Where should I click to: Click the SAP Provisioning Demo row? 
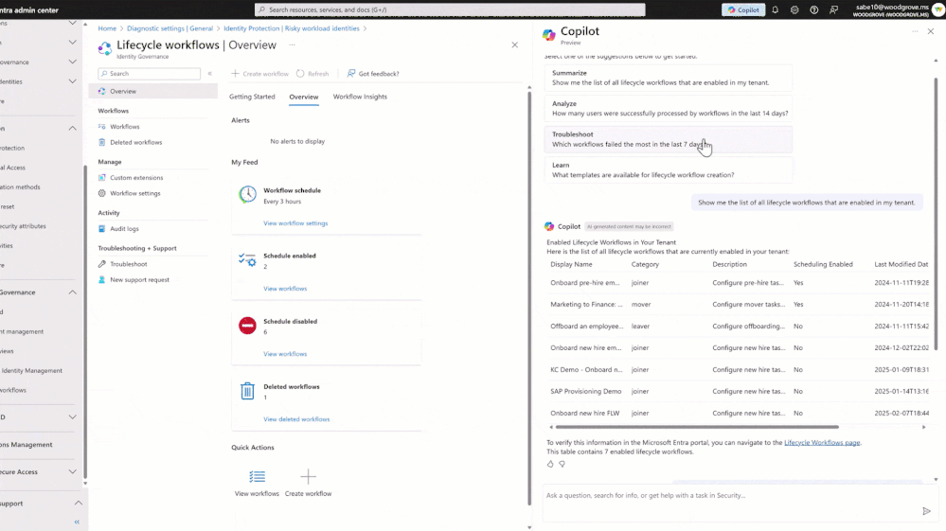coord(738,391)
